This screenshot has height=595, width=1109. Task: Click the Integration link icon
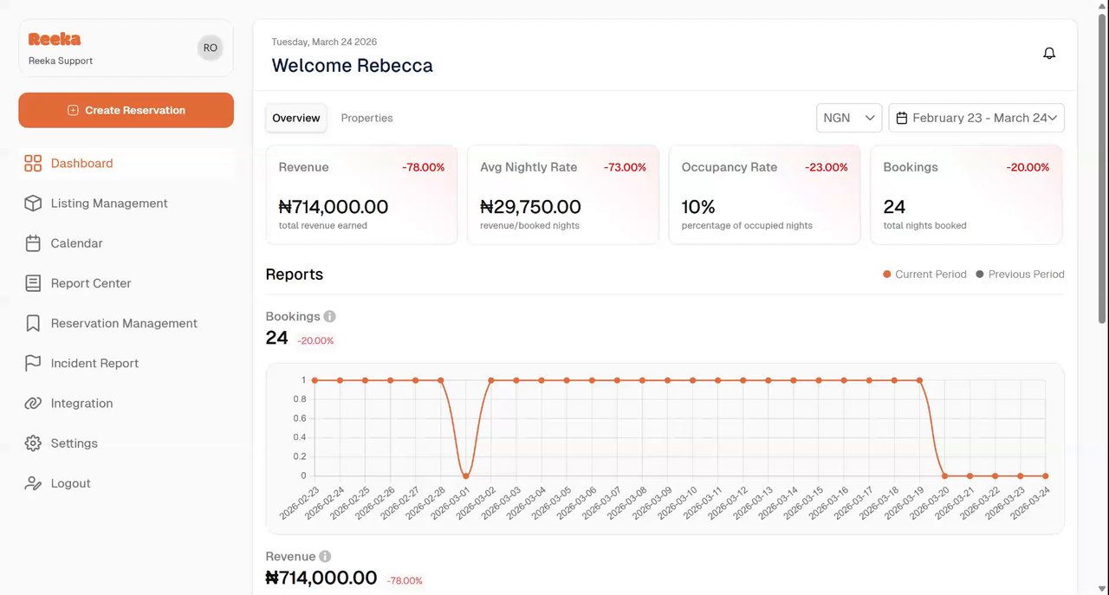tap(33, 404)
